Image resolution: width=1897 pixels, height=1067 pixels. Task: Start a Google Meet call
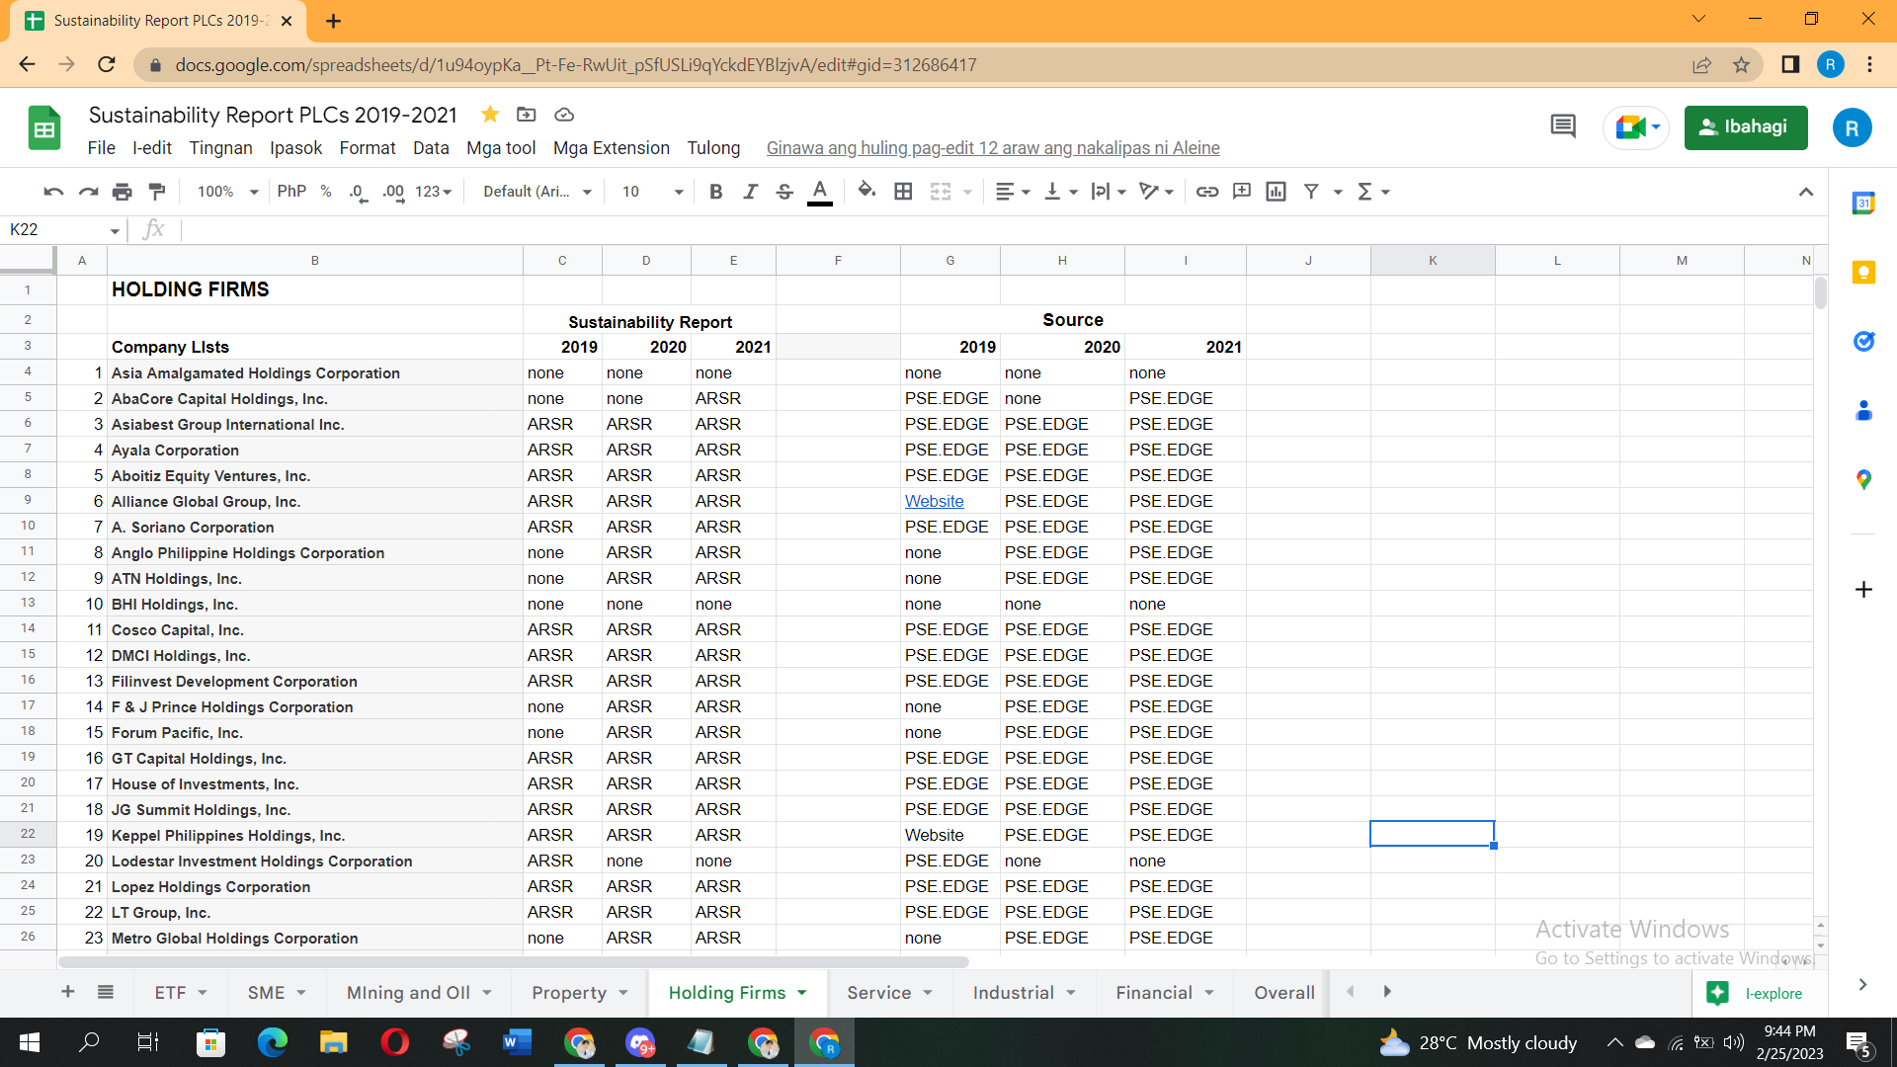click(1636, 127)
